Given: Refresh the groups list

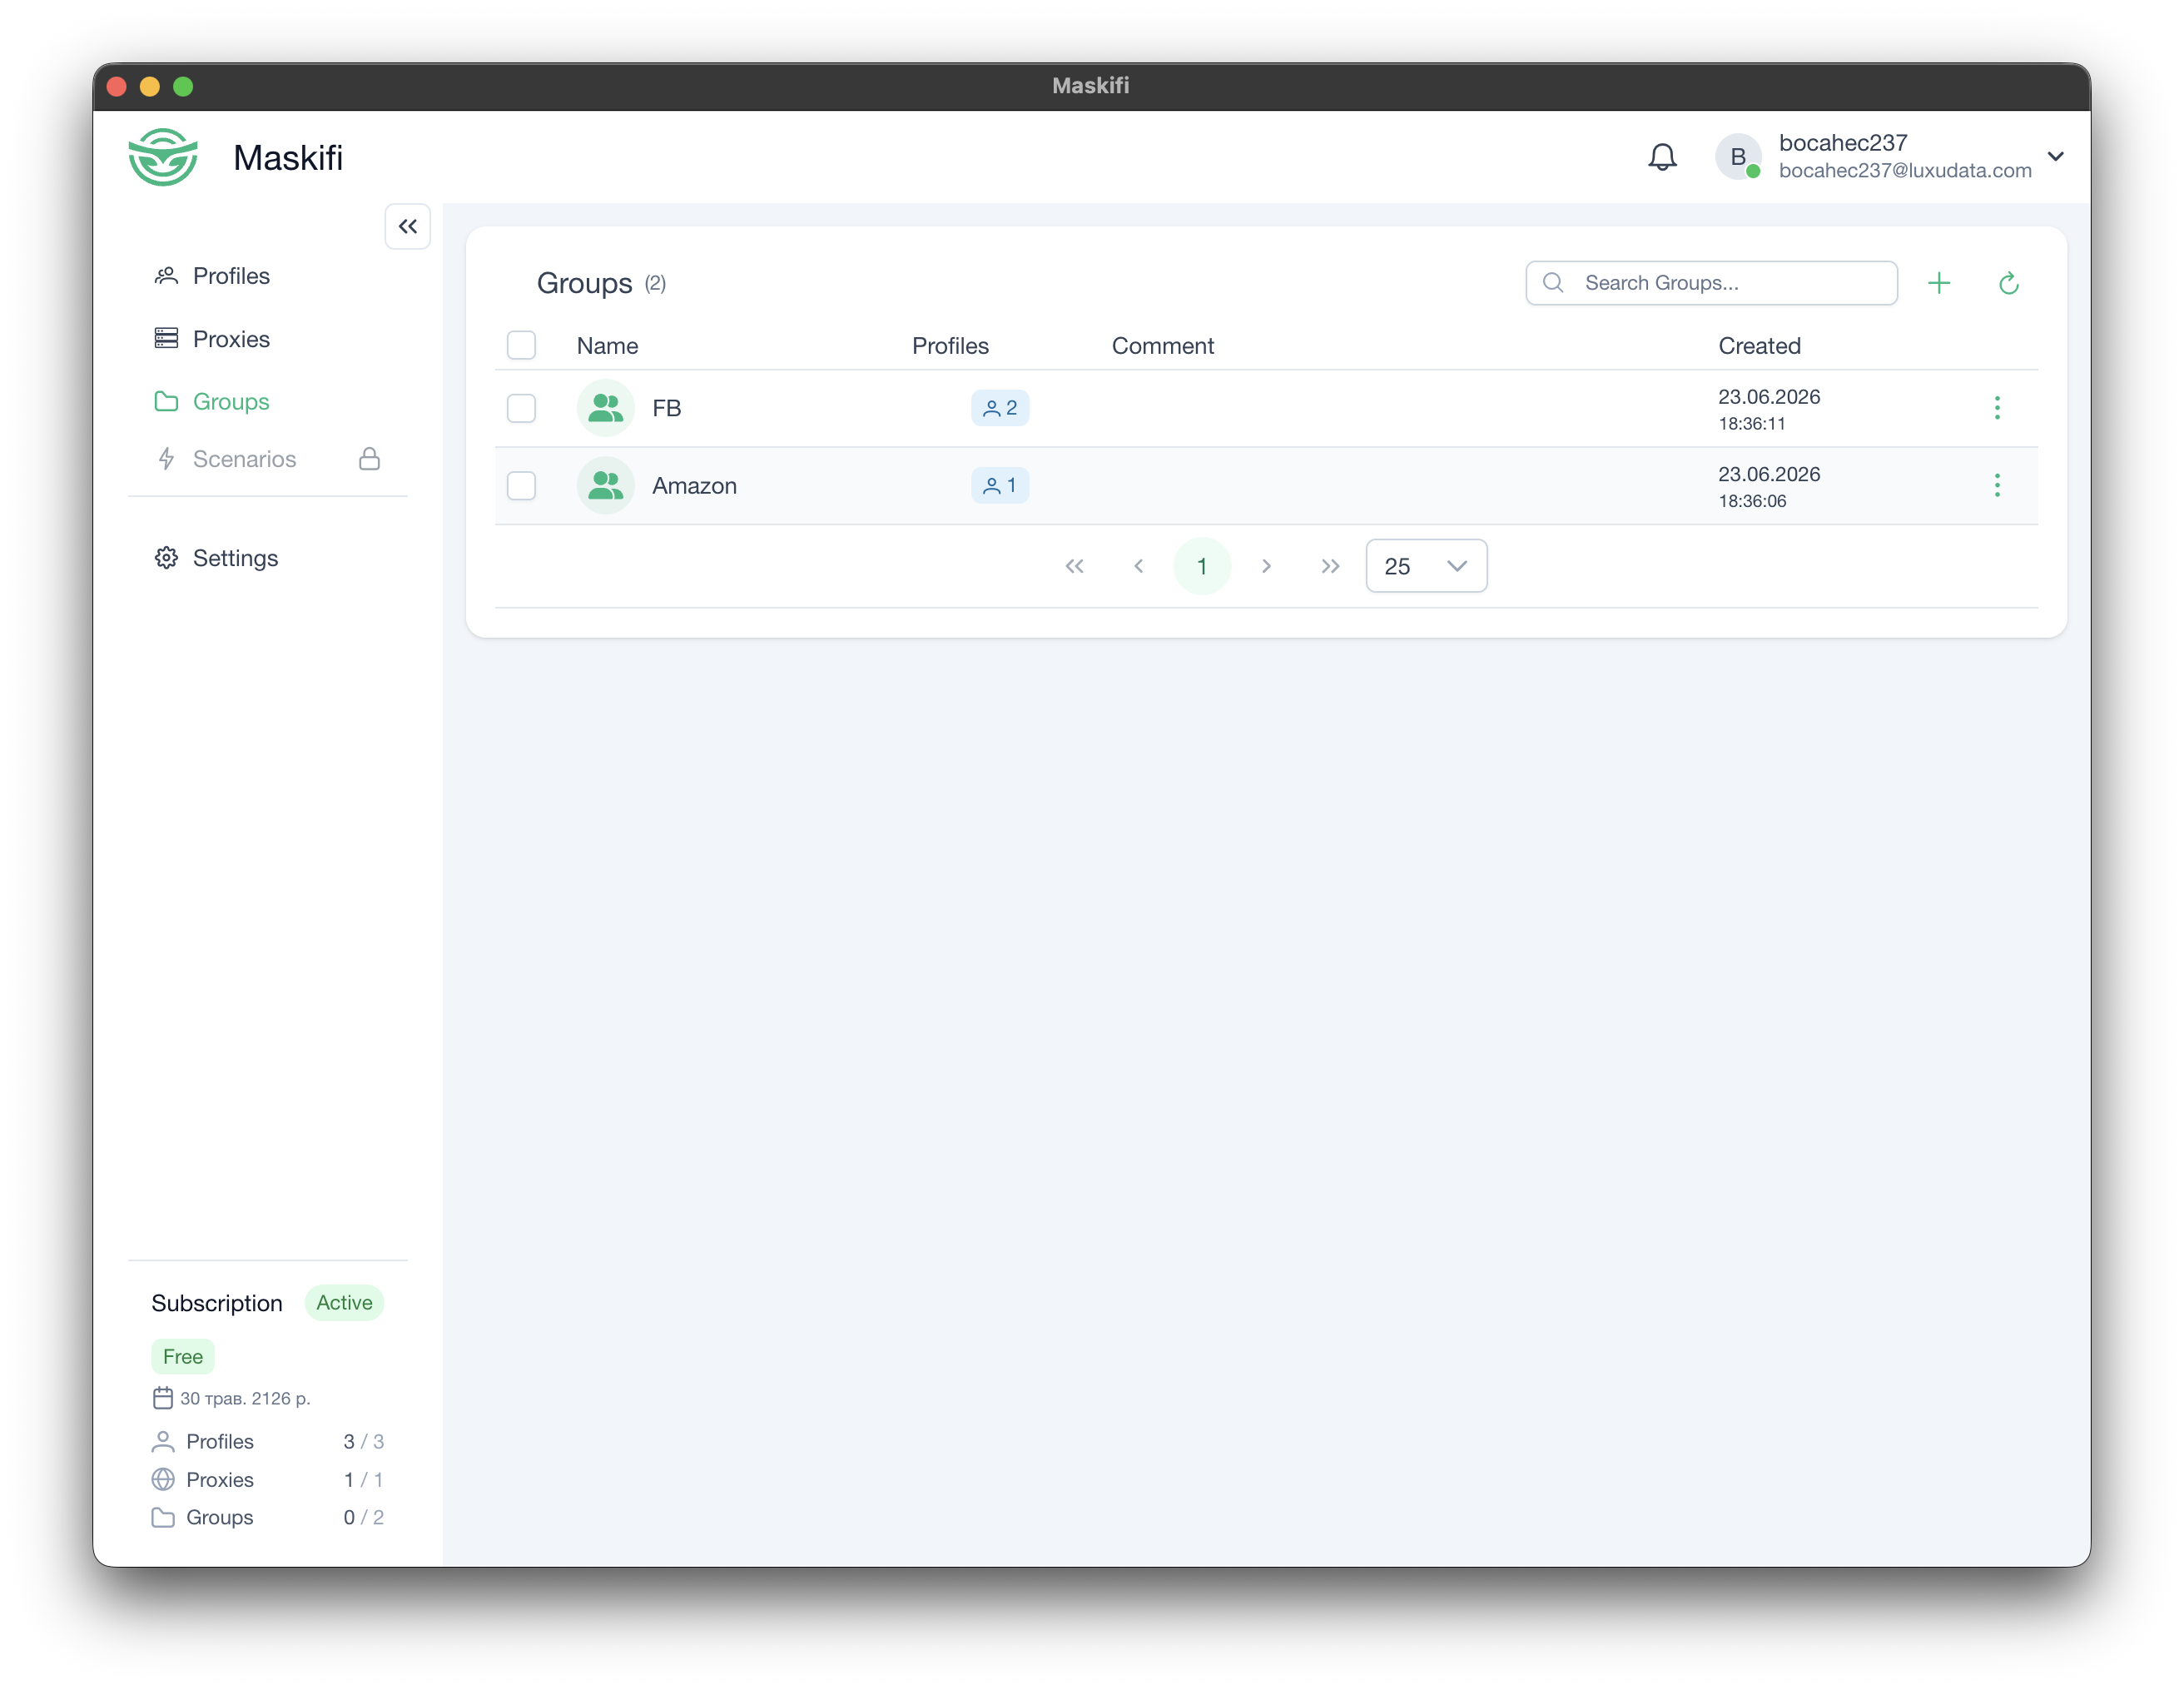Looking at the screenshot, I should pos(2009,283).
